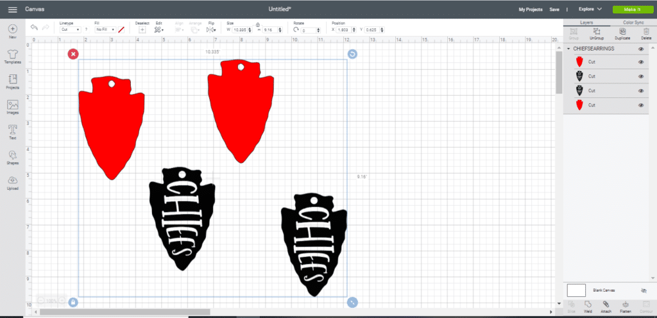Click the green Make It button
Screen dimensions: 657x318
[631, 10]
